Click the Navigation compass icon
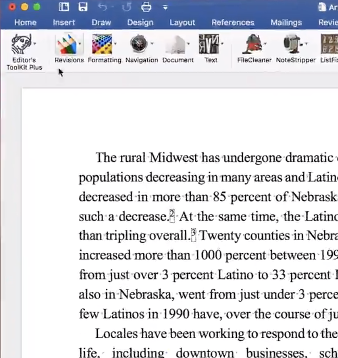Image resolution: width=338 pixels, height=358 pixels. (x=139, y=44)
